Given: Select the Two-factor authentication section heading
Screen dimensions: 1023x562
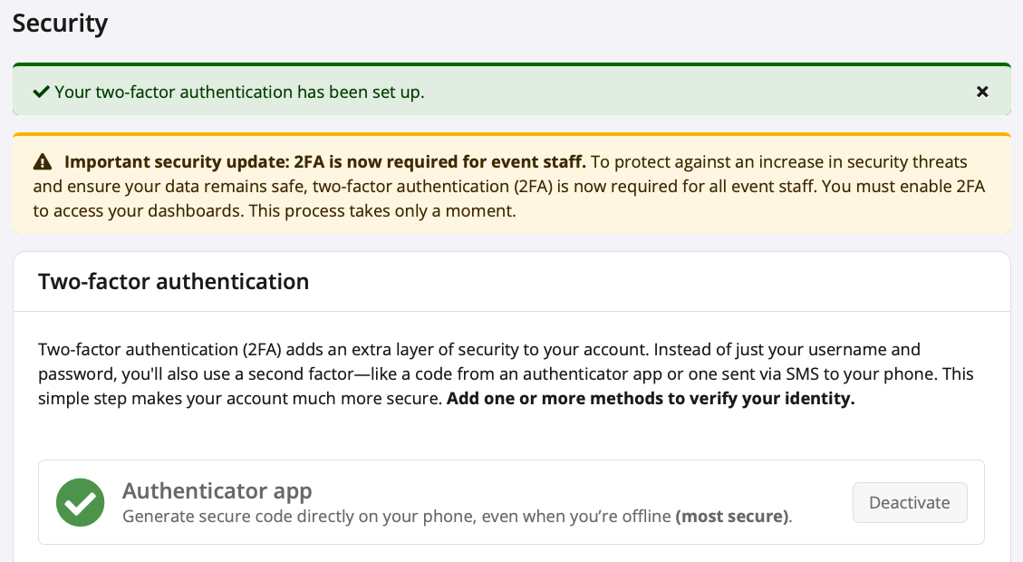Looking at the screenshot, I should tap(173, 282).
